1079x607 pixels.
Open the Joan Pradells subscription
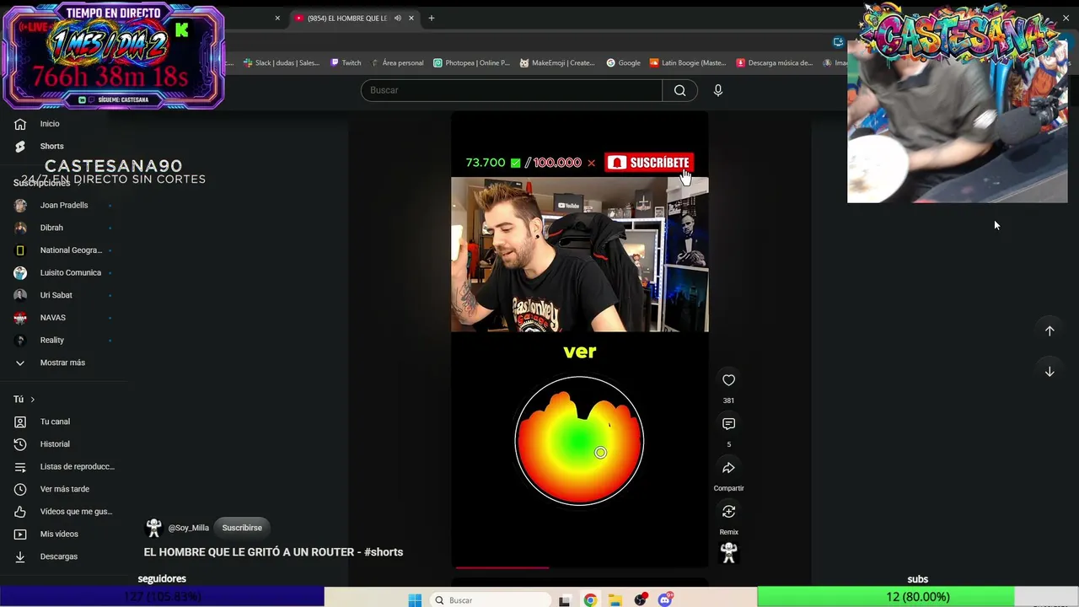point(62,206)
